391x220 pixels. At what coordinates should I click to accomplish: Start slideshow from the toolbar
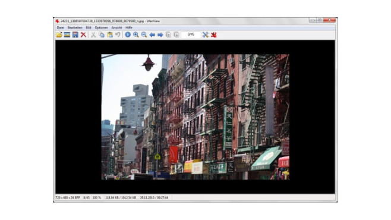(x=67, y=34)
